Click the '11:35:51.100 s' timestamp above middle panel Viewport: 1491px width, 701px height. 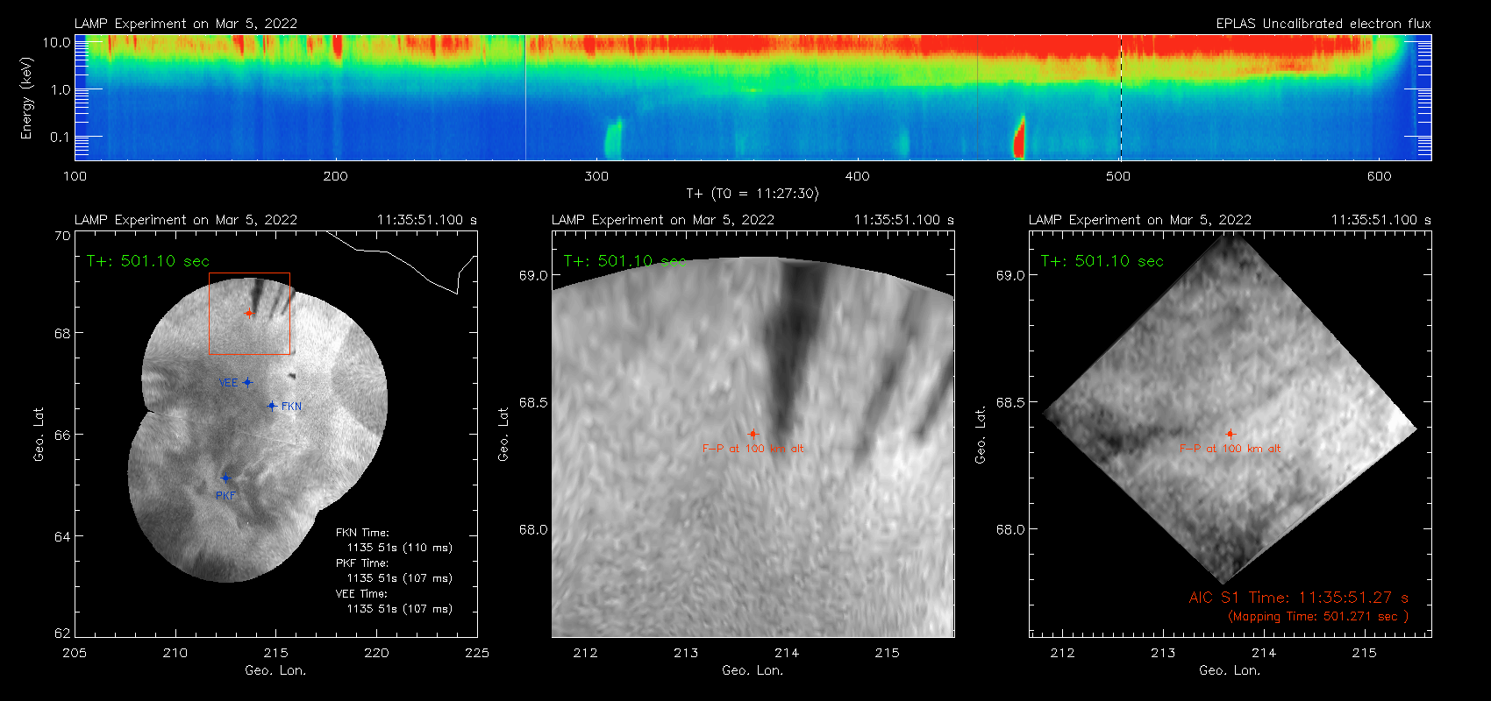click(x=904, y=220)
